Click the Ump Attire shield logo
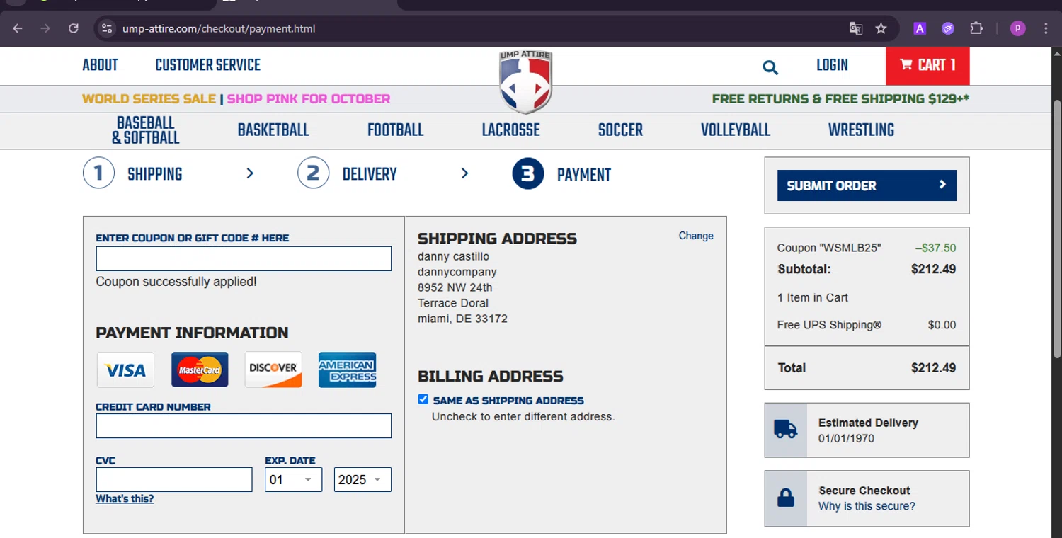The image size is (1062, 538). tap(525, 81)
